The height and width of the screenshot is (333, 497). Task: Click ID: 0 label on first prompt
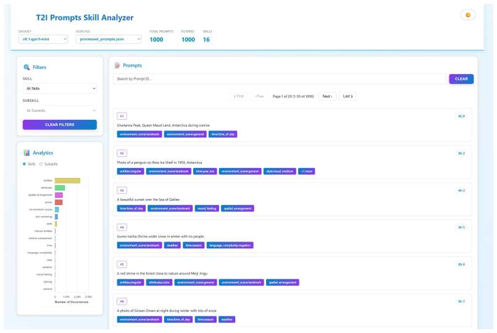[x=461, y=116]
